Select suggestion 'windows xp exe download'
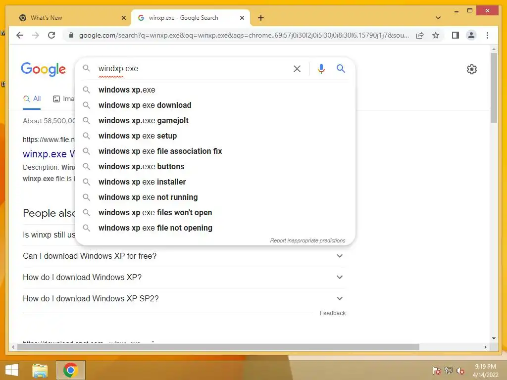 tap(215, 105)
